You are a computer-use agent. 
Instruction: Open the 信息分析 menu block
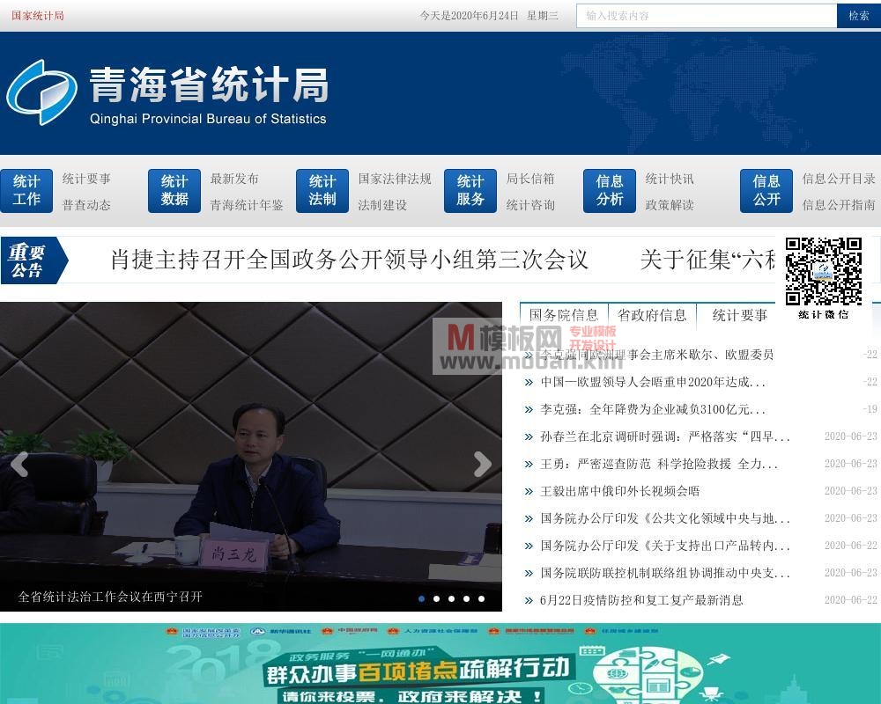(610, 190)
